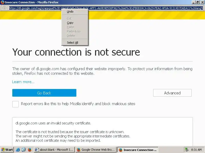Image resolution: width=205 pixels, height=153 pixels.
Task: Launch Firefox from the quick launch bar
Action: click(29, 150)
